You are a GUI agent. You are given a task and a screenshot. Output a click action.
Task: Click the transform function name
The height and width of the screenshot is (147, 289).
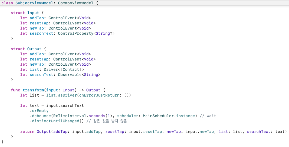(x=33, y=90)
